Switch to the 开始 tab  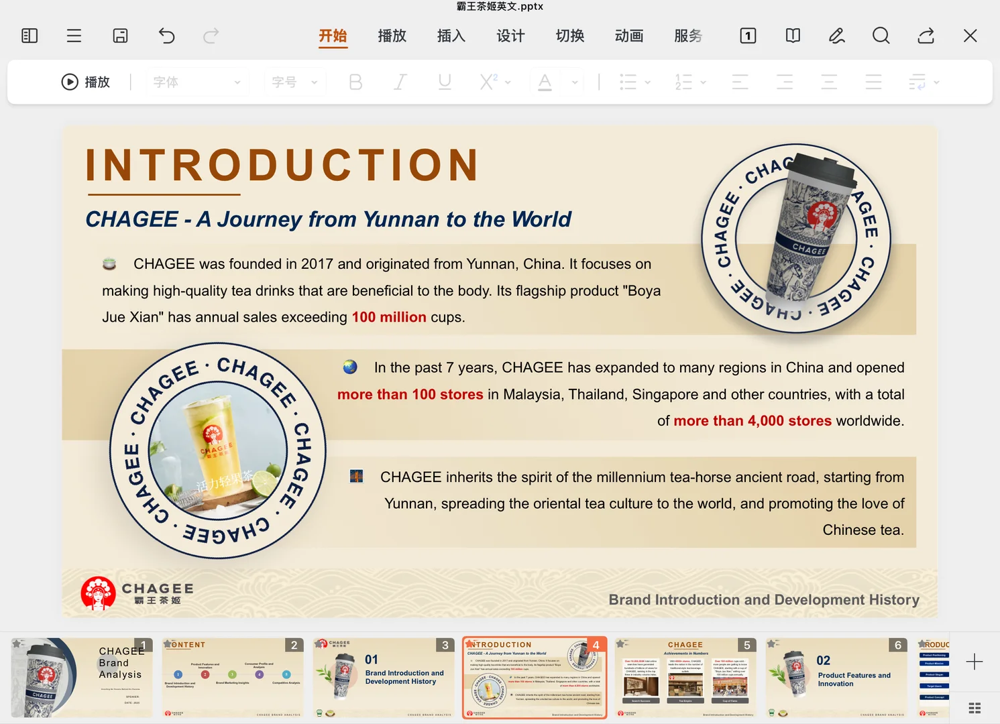(333, 36)
